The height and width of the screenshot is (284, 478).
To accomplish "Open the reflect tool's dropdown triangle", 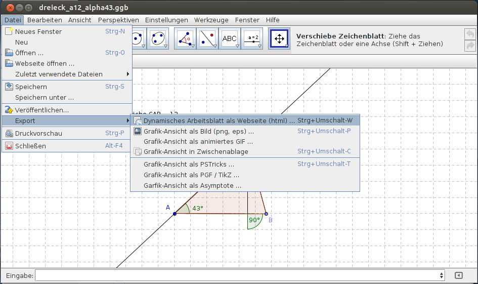I will point(215,46).
